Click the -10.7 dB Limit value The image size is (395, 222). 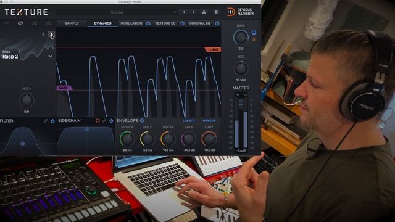[209, 150]
